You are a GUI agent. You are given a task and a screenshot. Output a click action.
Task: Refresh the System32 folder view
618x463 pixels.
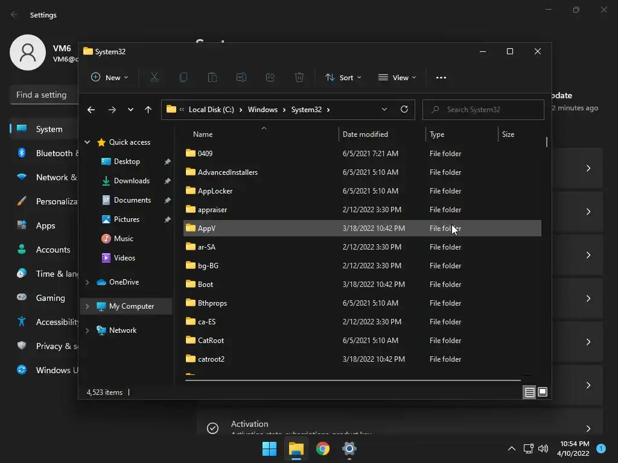pos(404,110)
